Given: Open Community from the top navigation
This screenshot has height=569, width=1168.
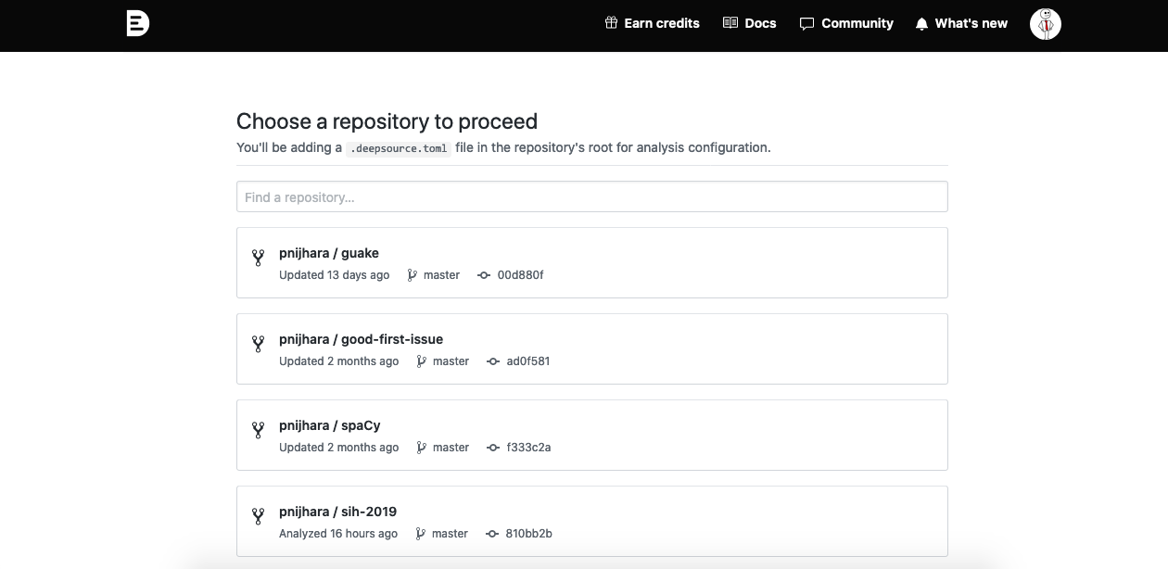Looking at the screenshot, I should (x=857, y=22).
